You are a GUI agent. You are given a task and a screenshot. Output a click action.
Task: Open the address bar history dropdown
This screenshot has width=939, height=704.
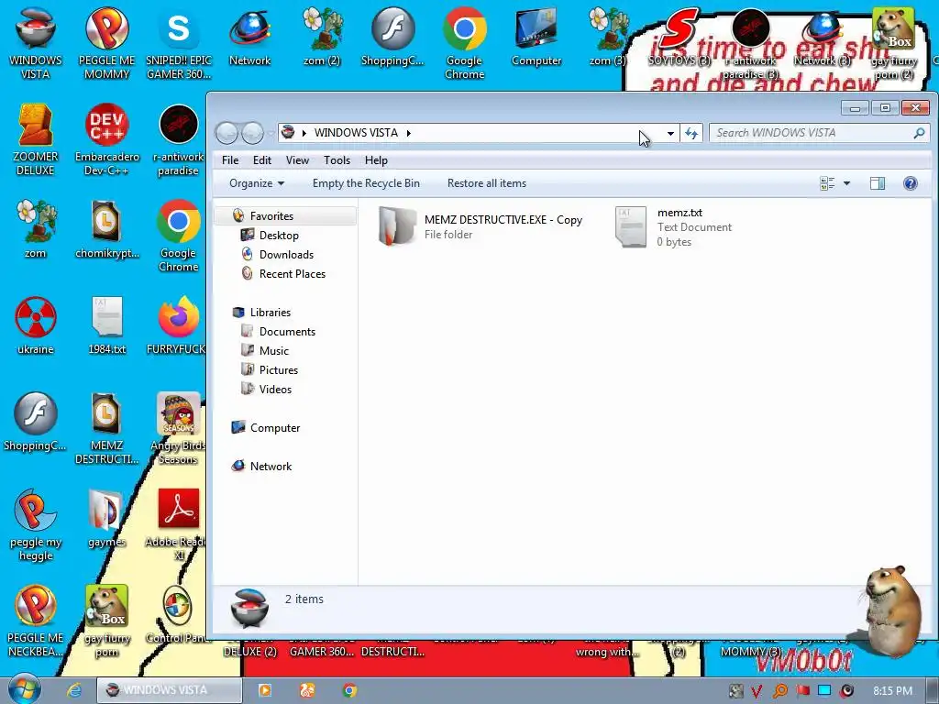click(670, 133)
